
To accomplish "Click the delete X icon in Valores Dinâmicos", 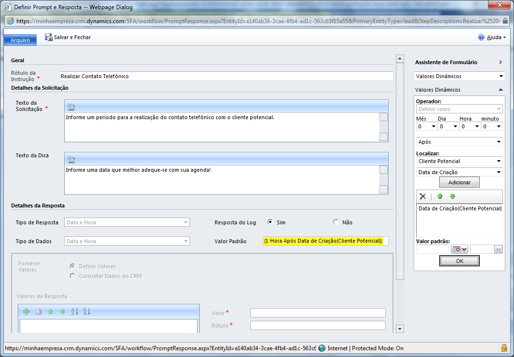I will click(423, 196).
